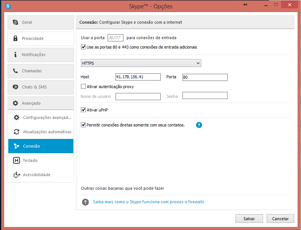Click the Conexão share icon
The height and width of the screenshot is (230, 301).
[x=17, y=146]
